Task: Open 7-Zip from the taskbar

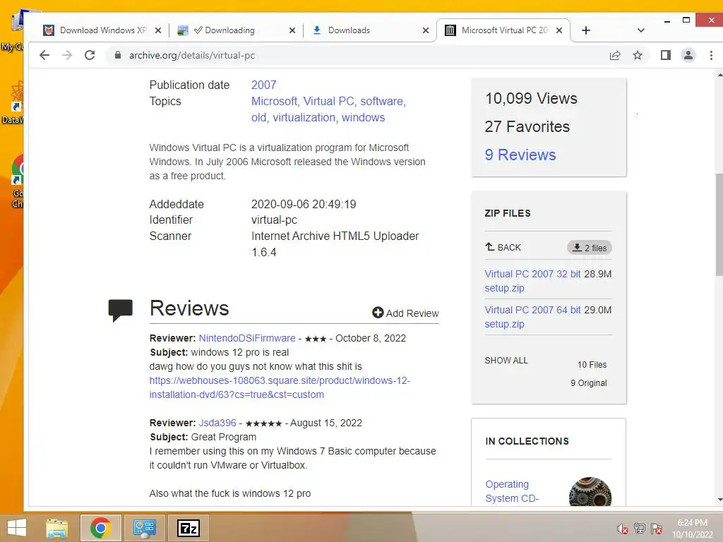Action: (188, 528)
